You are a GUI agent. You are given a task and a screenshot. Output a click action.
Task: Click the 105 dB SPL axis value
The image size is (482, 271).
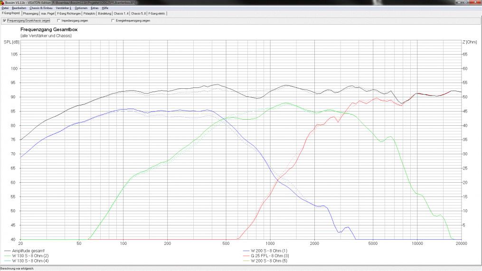(x=14, y=55)
